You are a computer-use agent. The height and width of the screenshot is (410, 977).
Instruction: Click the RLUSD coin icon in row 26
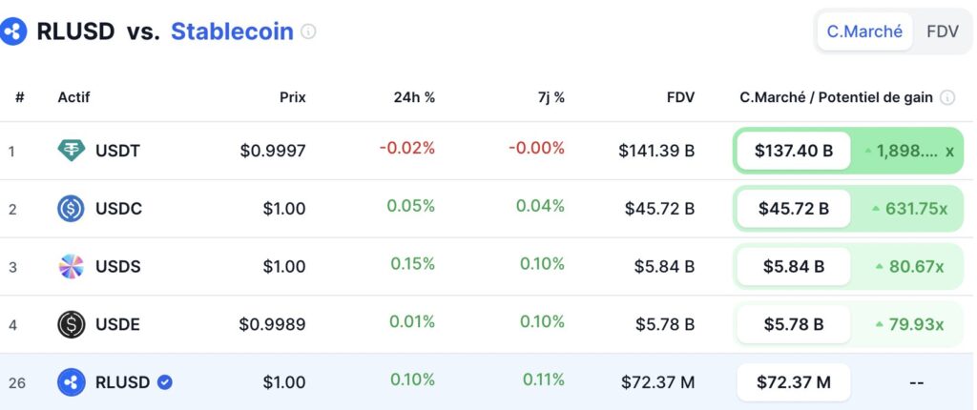pyautogui.click(x=72, y=382)
